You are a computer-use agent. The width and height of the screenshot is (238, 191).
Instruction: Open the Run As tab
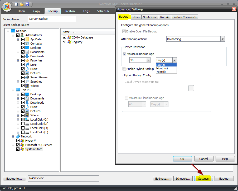tap(165, 17)
